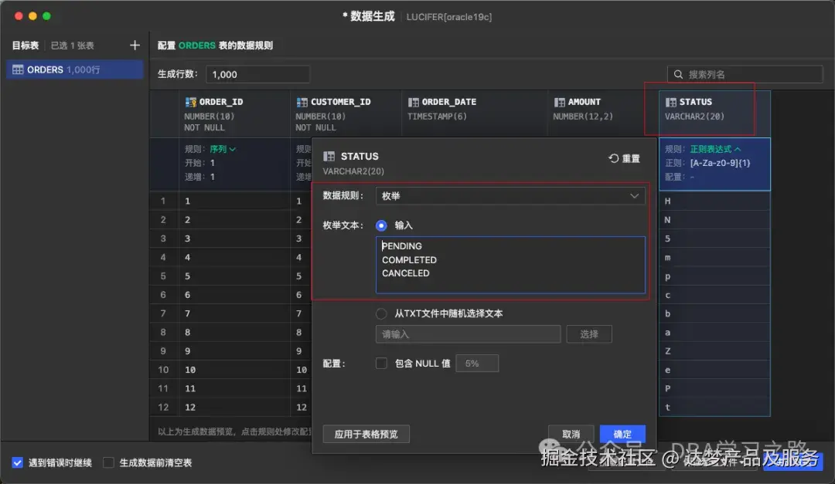The height and width of the screenshot is (484, 835).
Task: Uncheck 遇到错误时继续 at bottom left
Action: pyautogui.click(x=17, y=462)
